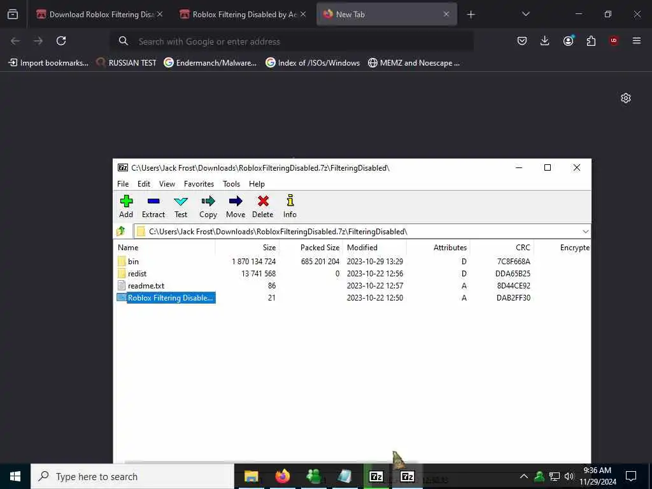
Task: Open the Windows Start menu
Action: click(15, 476)
